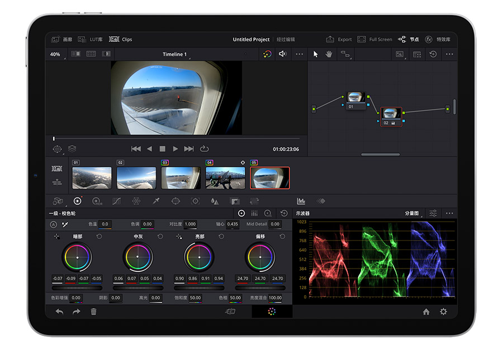Toggle bypass color grades
Screen dimensions: 503x350
(x=267, y=54)
